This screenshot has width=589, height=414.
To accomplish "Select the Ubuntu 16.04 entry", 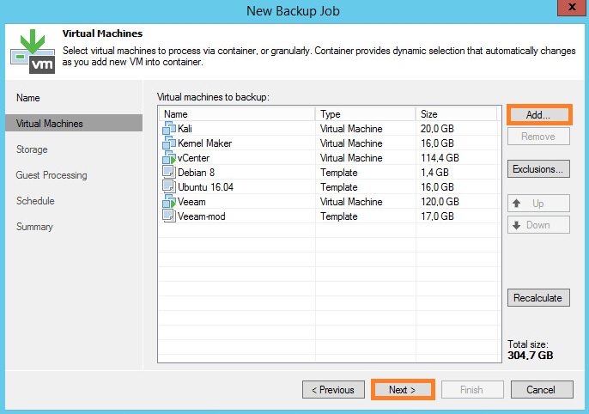I will (x=205, y=187).
